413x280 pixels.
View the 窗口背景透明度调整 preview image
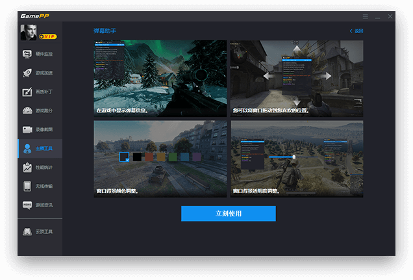[x=297, y=159]
